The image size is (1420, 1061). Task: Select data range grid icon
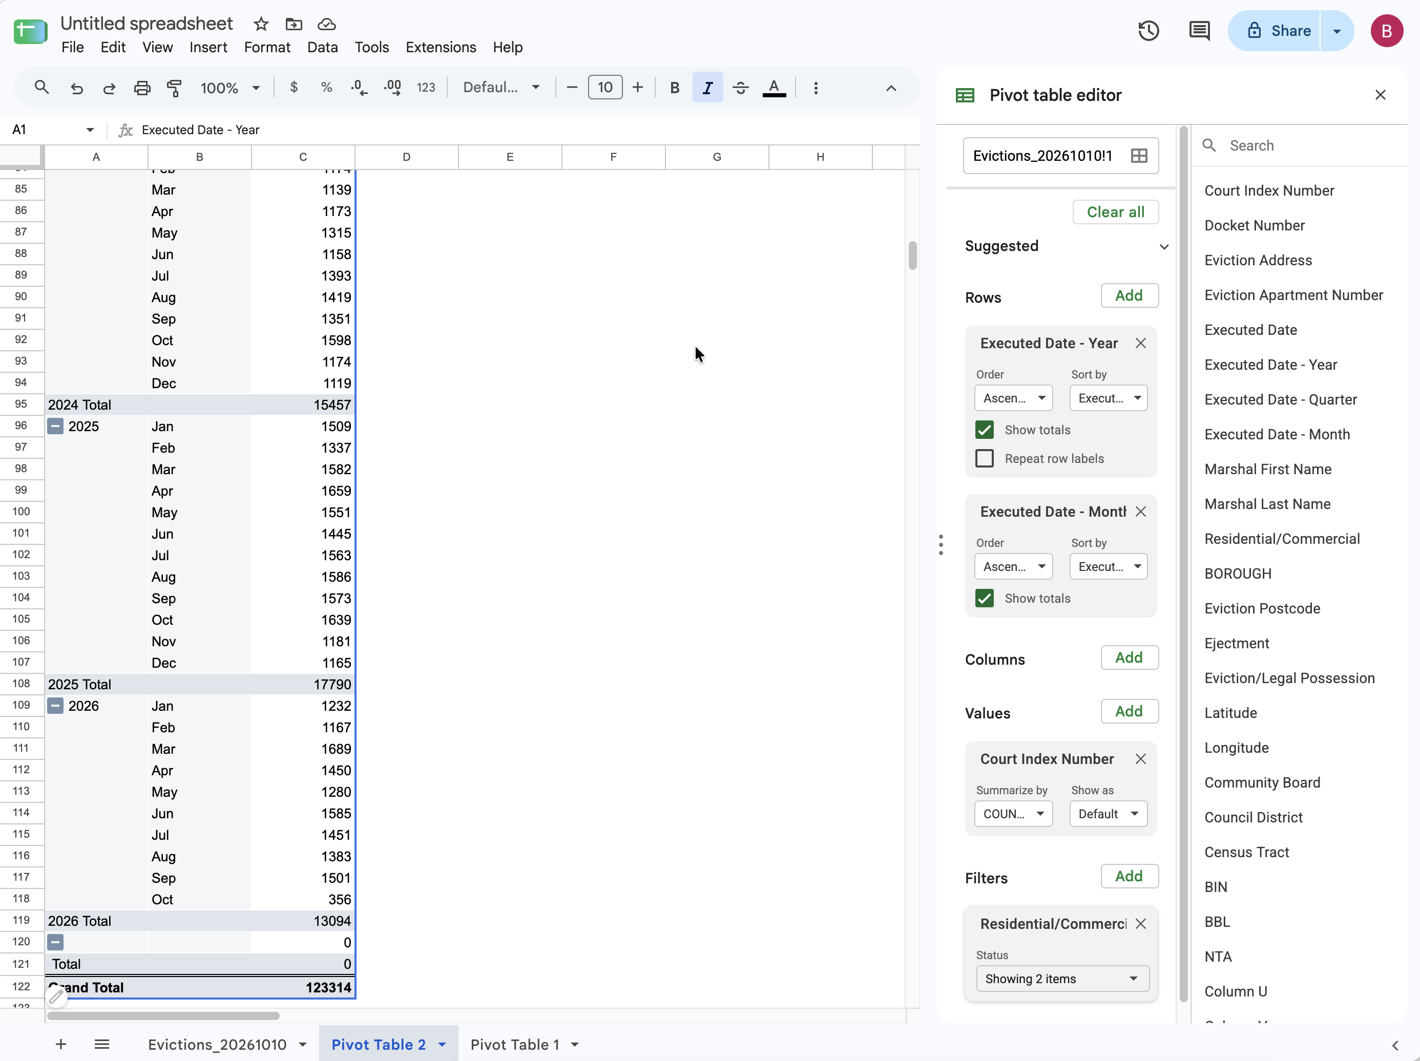tap(1139, 156)
